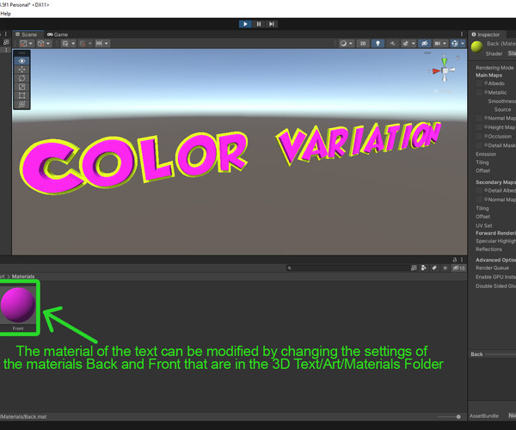
Task: Open the scene camera dropdown arrow
Action: coord(445,43)
